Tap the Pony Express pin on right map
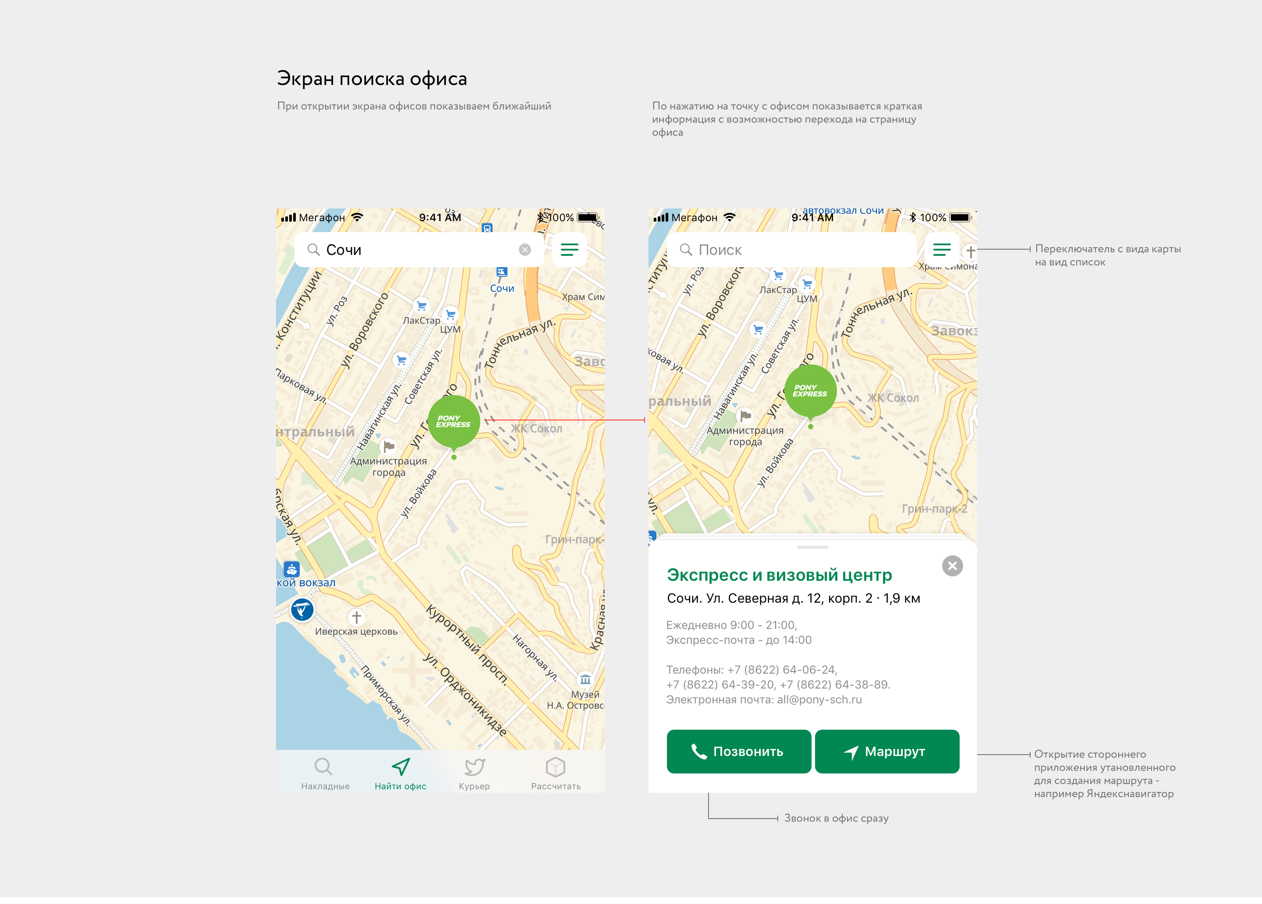 tap(810, 391)
